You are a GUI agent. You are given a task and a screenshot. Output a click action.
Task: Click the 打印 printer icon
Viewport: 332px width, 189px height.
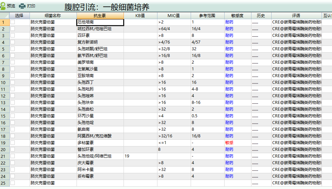click(x=22, y=6)
